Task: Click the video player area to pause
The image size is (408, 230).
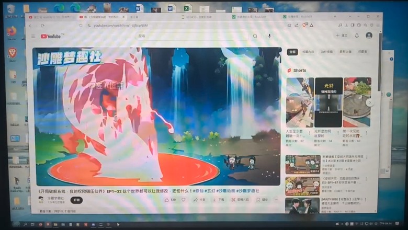Action: (x=156, y=117)
